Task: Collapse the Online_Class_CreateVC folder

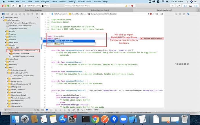Action: click(7, 73)
